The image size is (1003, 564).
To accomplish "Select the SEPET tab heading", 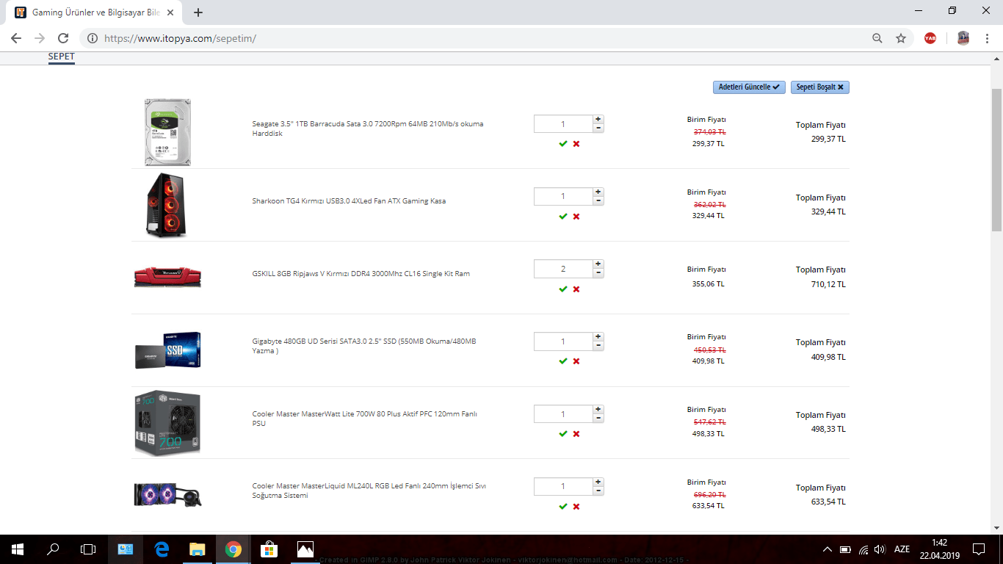I will click(62, 57).
